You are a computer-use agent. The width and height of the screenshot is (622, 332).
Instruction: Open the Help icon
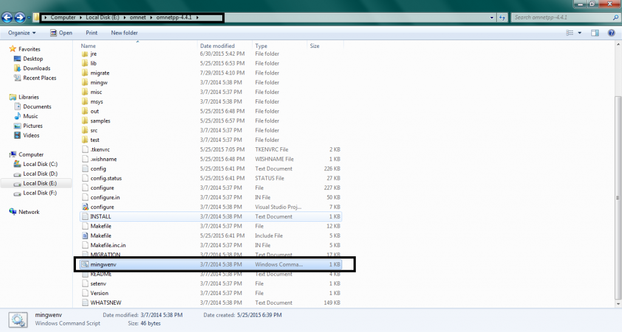tap(610, 33)
